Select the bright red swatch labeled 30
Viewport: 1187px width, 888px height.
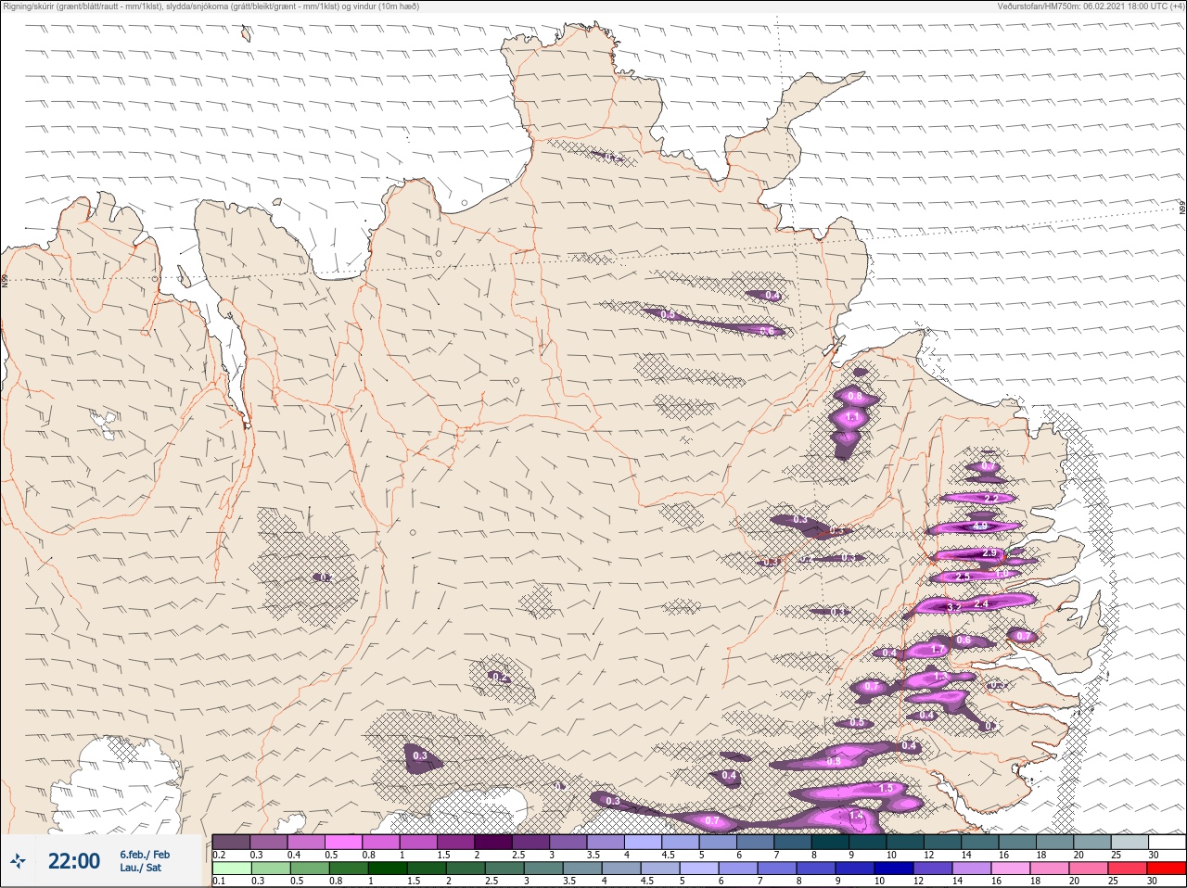1168,869
